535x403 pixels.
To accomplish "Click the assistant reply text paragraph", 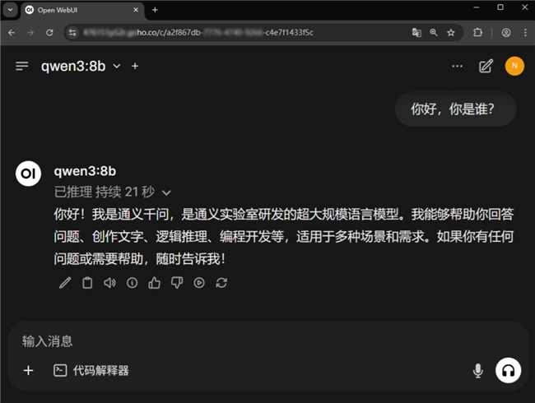I will point(284,236).
